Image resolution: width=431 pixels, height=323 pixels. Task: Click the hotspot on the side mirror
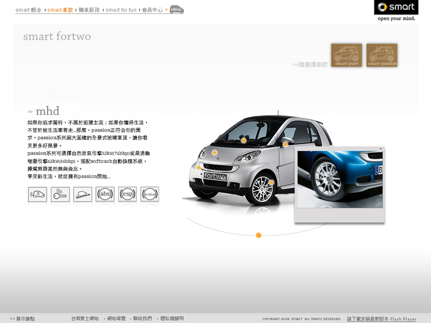pyautogui.click(x=286, y=144)
